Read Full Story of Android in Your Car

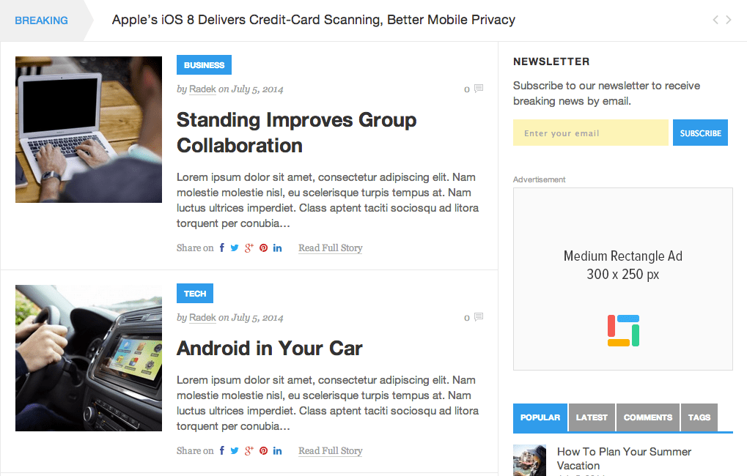pos(330,451)
